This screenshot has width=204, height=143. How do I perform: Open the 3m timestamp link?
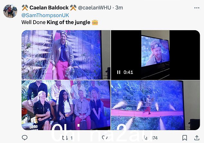tap(119, 8)
